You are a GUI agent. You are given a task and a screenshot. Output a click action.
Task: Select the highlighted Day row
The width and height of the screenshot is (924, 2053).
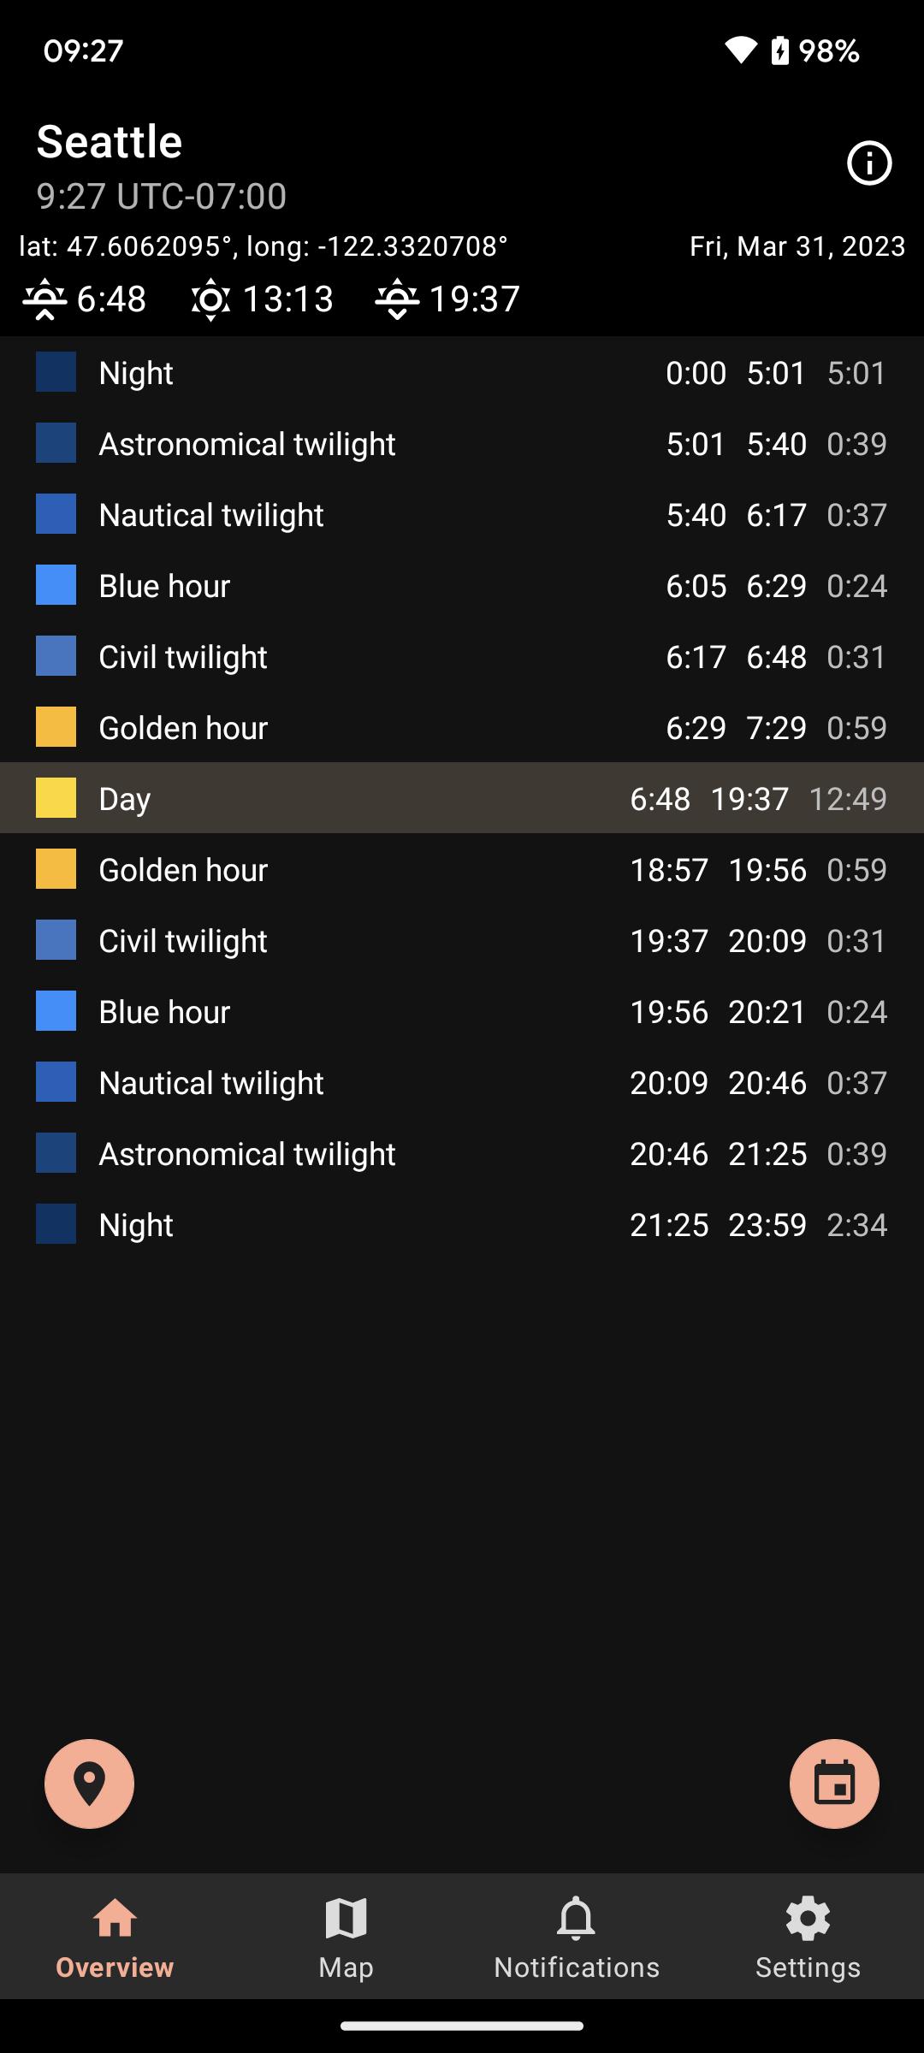coord(462,798)
